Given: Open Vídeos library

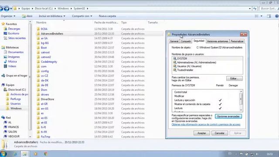Looking at the screenshot, I should [12, 66].
